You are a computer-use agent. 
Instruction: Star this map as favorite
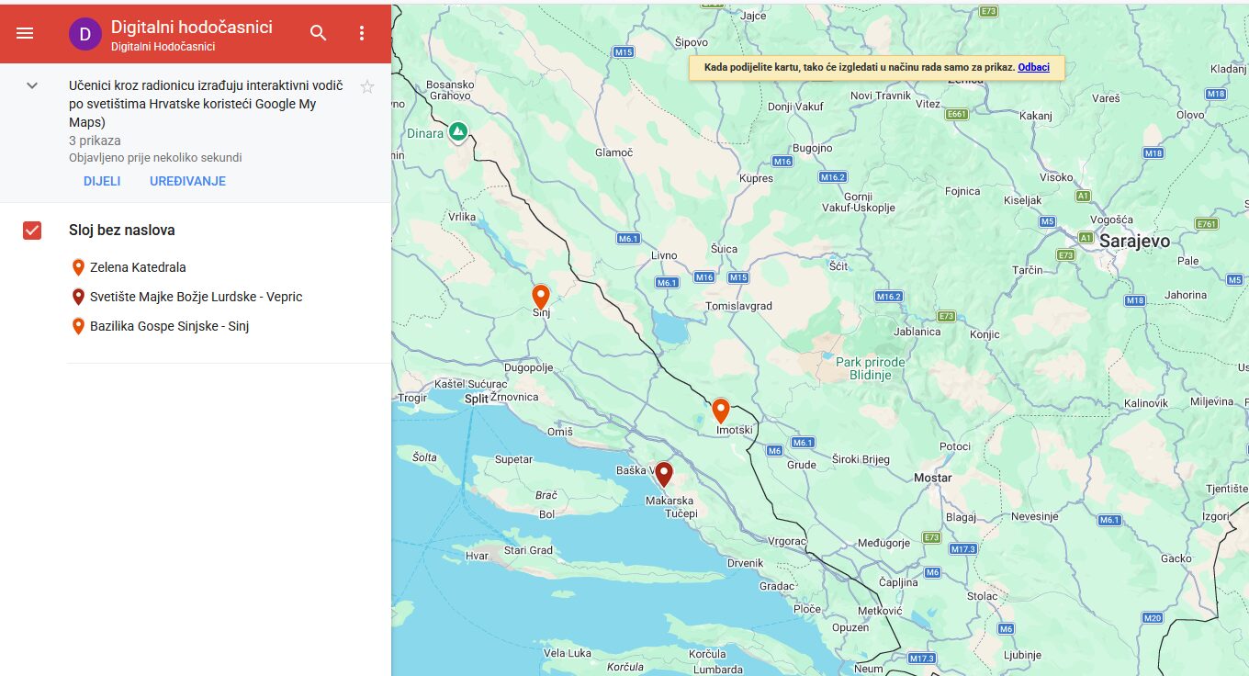pos(367,87)
